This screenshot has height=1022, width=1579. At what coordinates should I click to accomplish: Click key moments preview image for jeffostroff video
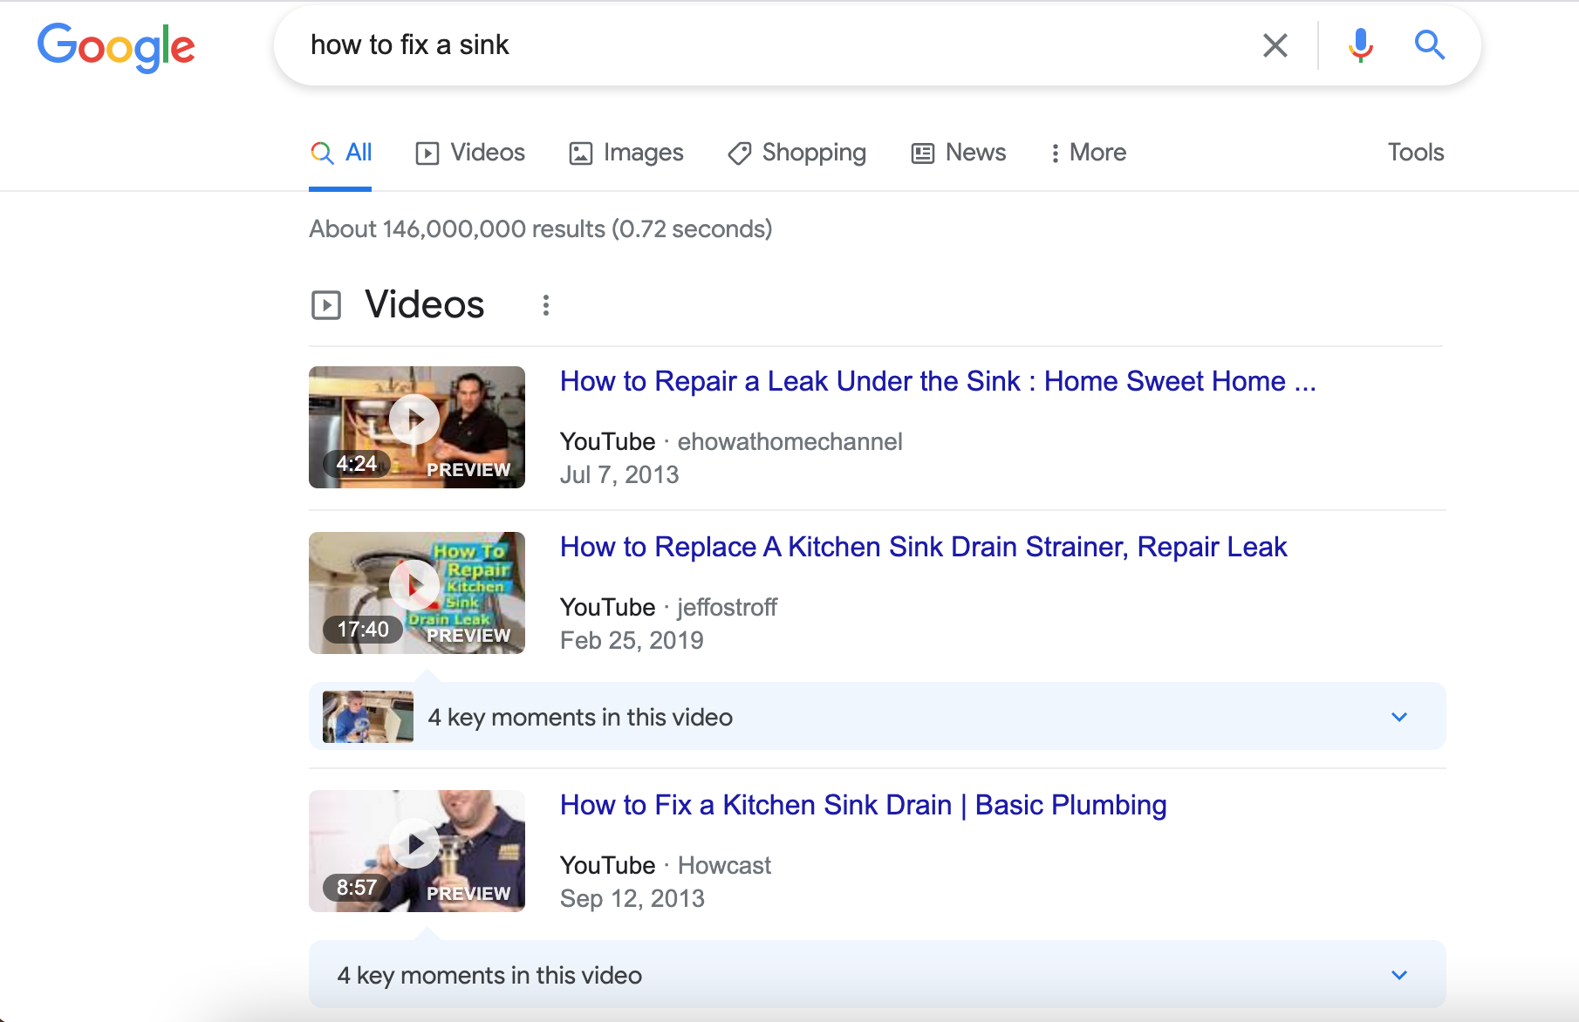pos(368,717)
